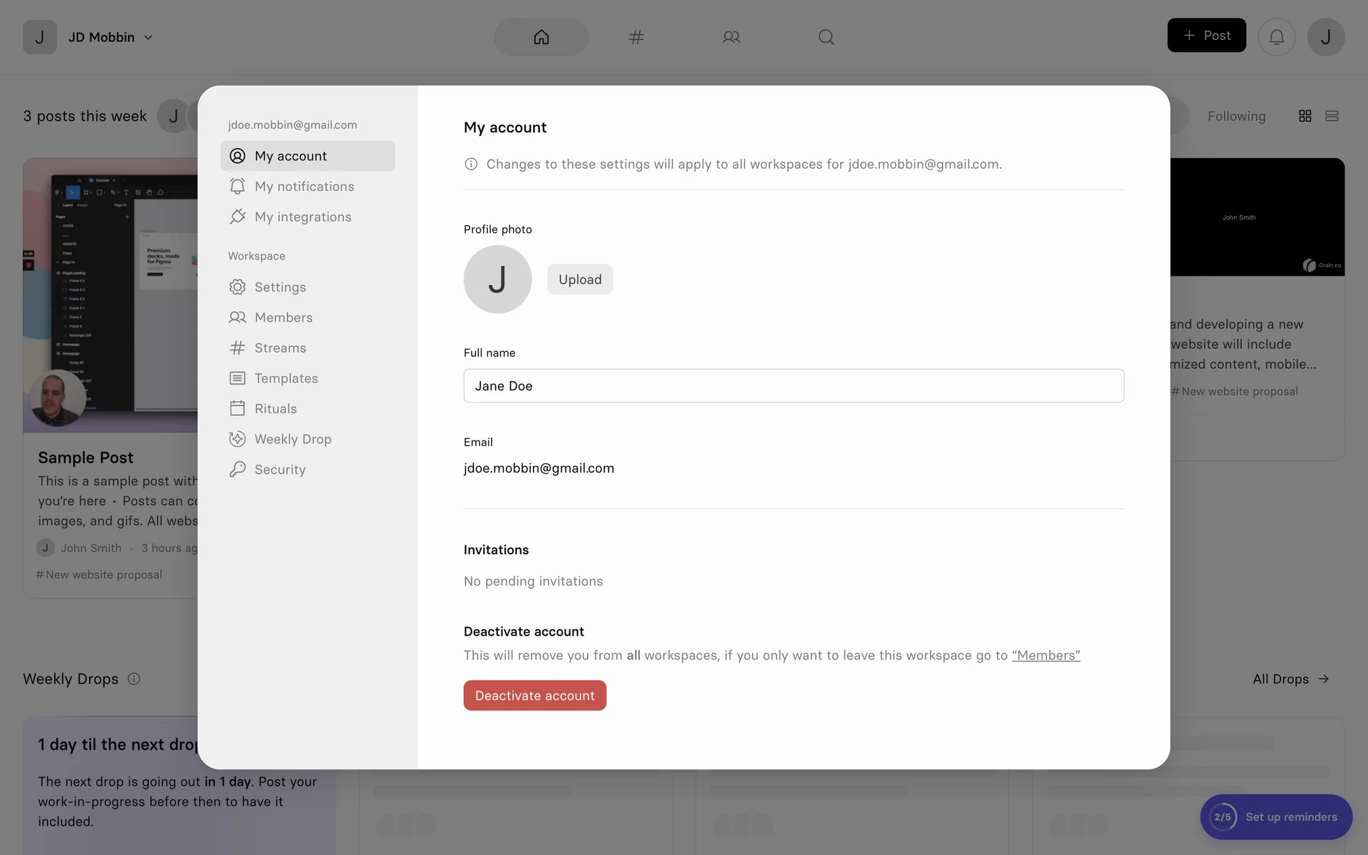The height and width of the screenshot is (855, 1368).
Task: Switch to list view layout icon
Action: [1332, 116]
